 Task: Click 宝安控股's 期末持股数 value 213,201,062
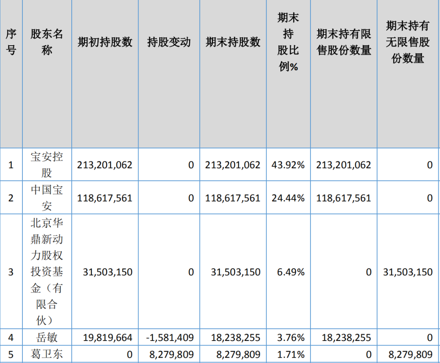233,165
